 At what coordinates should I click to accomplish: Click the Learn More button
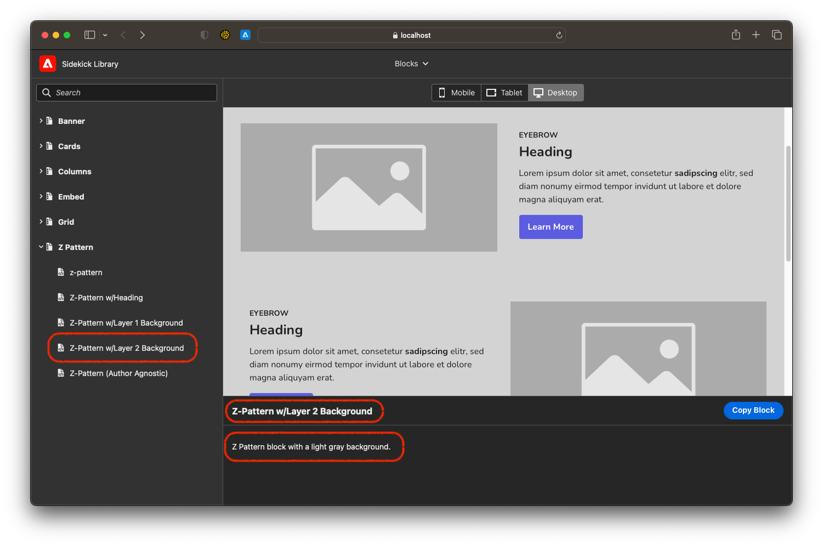pyautogui.click(x=550, y=226)
